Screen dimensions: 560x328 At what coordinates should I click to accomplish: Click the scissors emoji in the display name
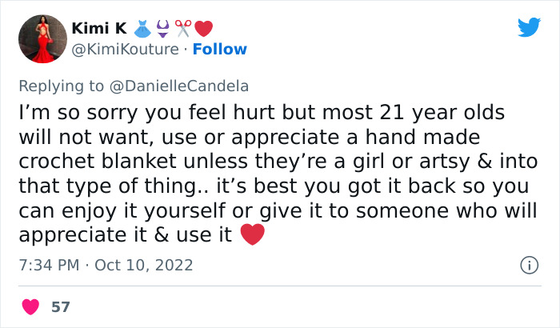pyautogui.click(x=182, y=28)
